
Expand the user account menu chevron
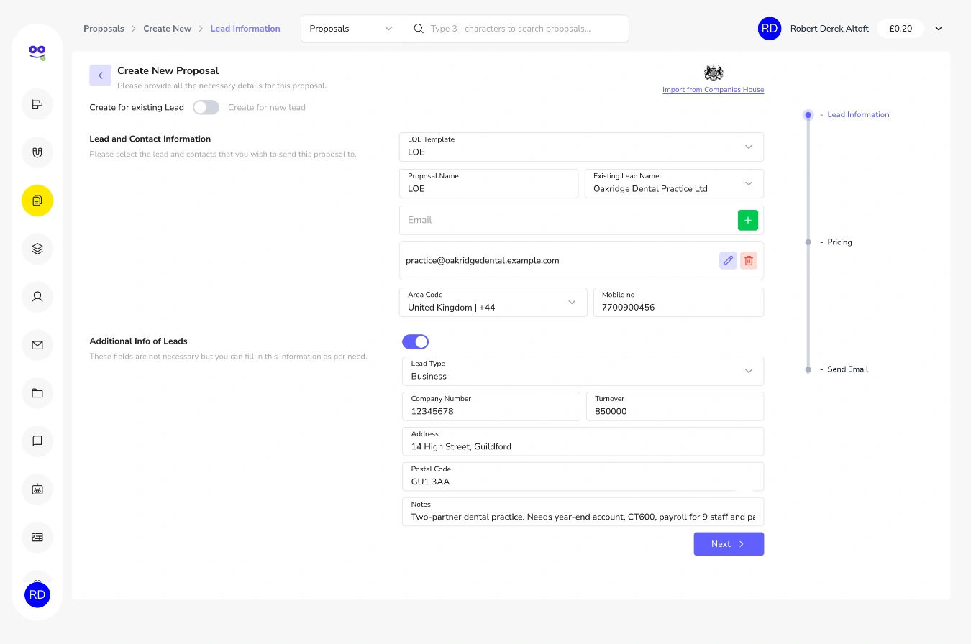939,29
